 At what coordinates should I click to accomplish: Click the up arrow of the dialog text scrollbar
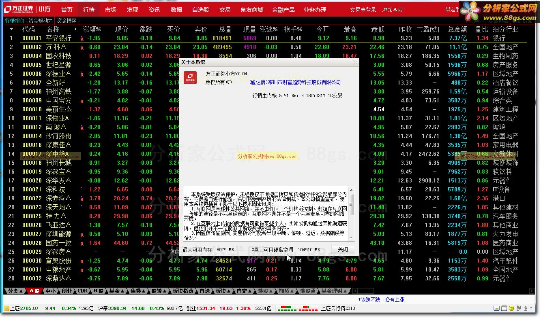pyautogui.click(x=351, y=190)
